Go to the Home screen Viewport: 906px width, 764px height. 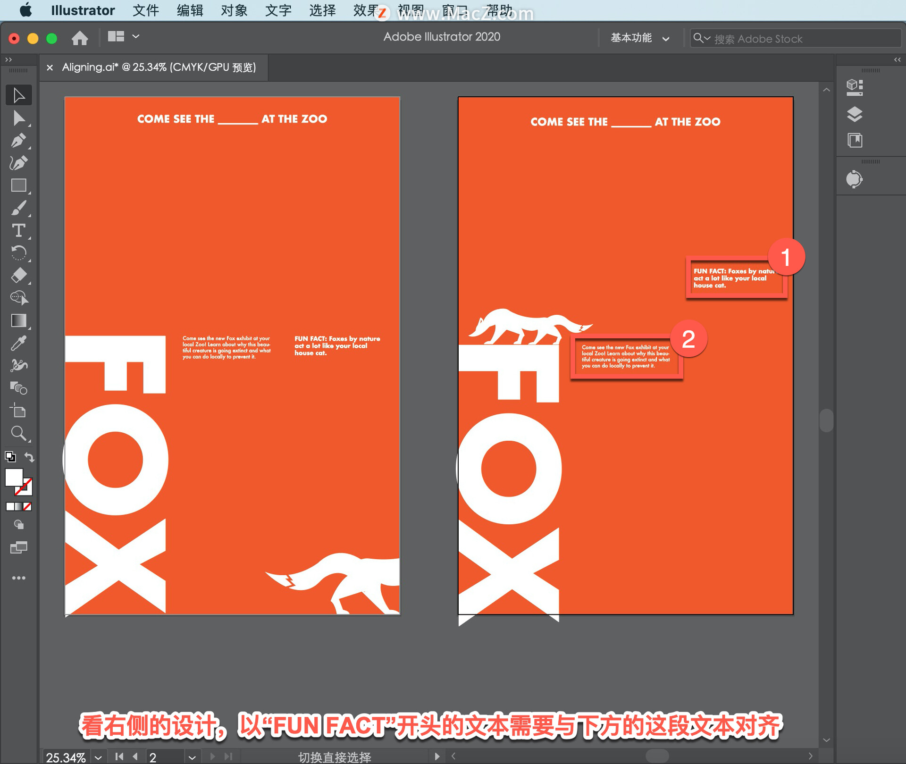point(80,38)
